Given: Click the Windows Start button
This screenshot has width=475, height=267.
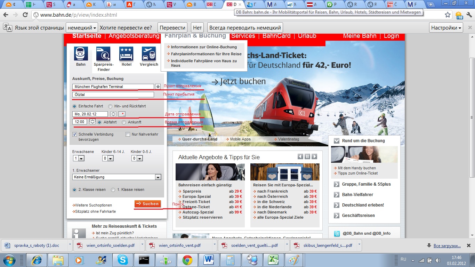Looking at the screenshot, I should pyautogui.click(x=9, y=260).
